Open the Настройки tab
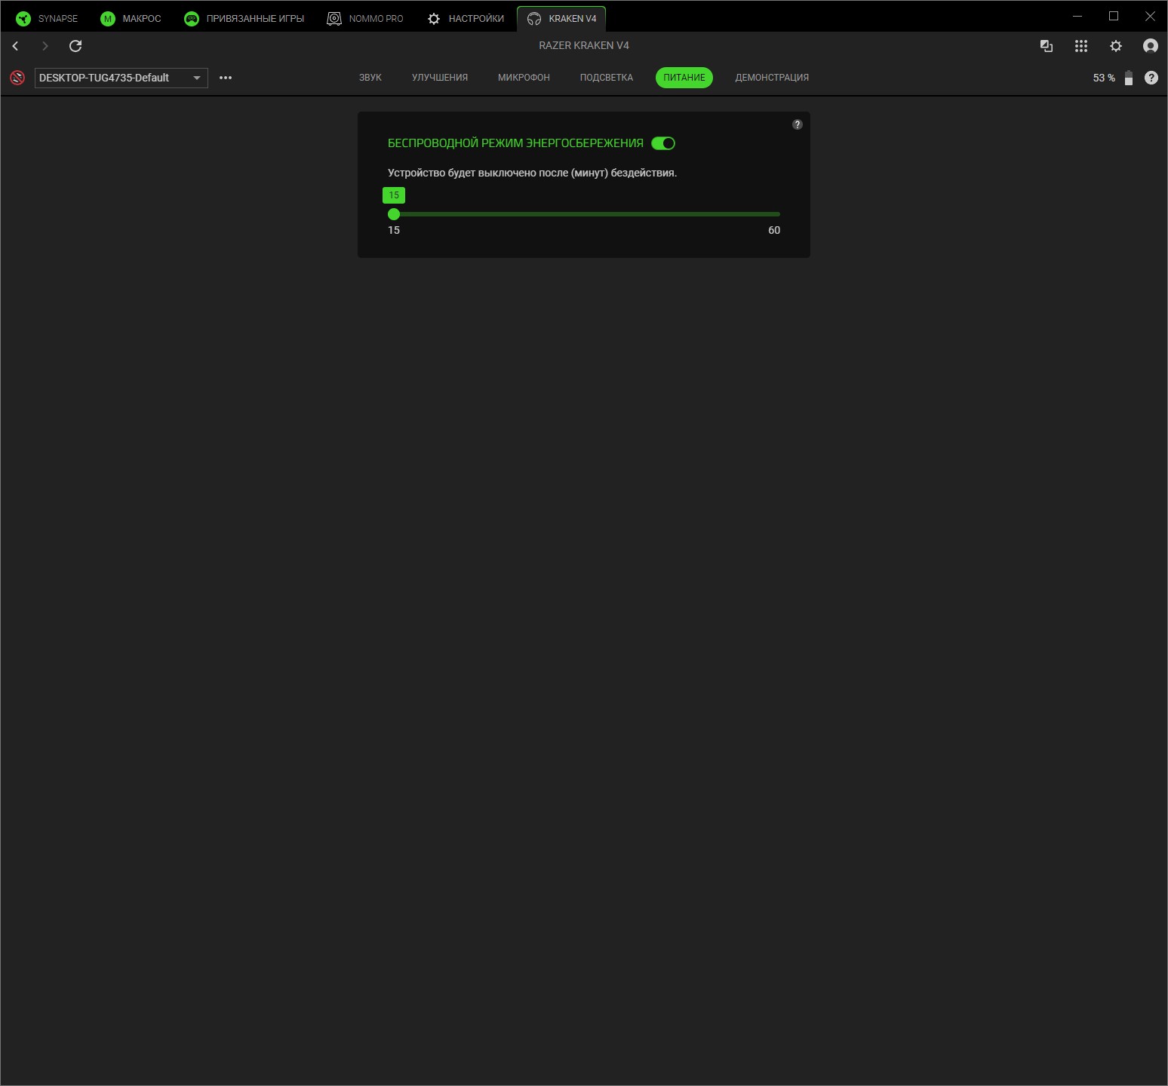The image size is (1168, 1086). (466, 18)
